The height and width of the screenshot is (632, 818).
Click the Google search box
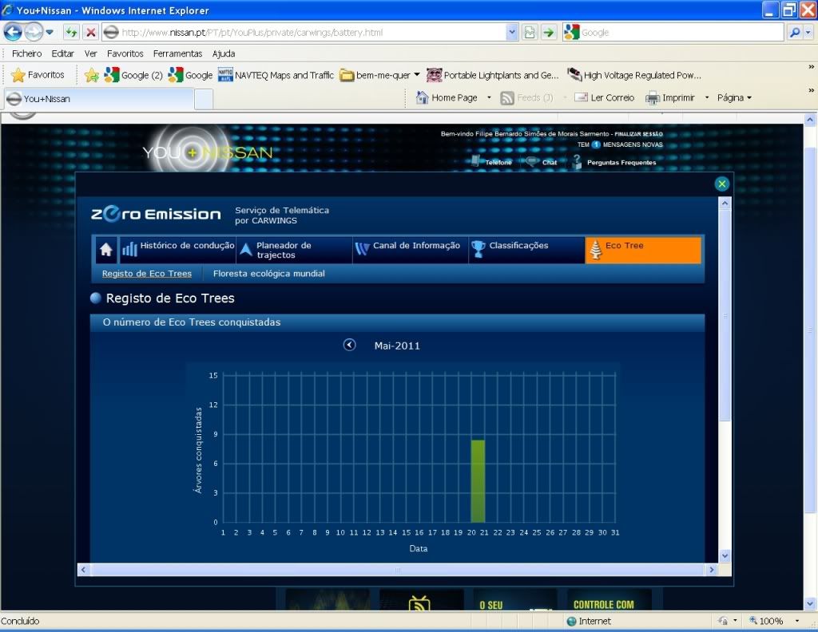(681, 32)
